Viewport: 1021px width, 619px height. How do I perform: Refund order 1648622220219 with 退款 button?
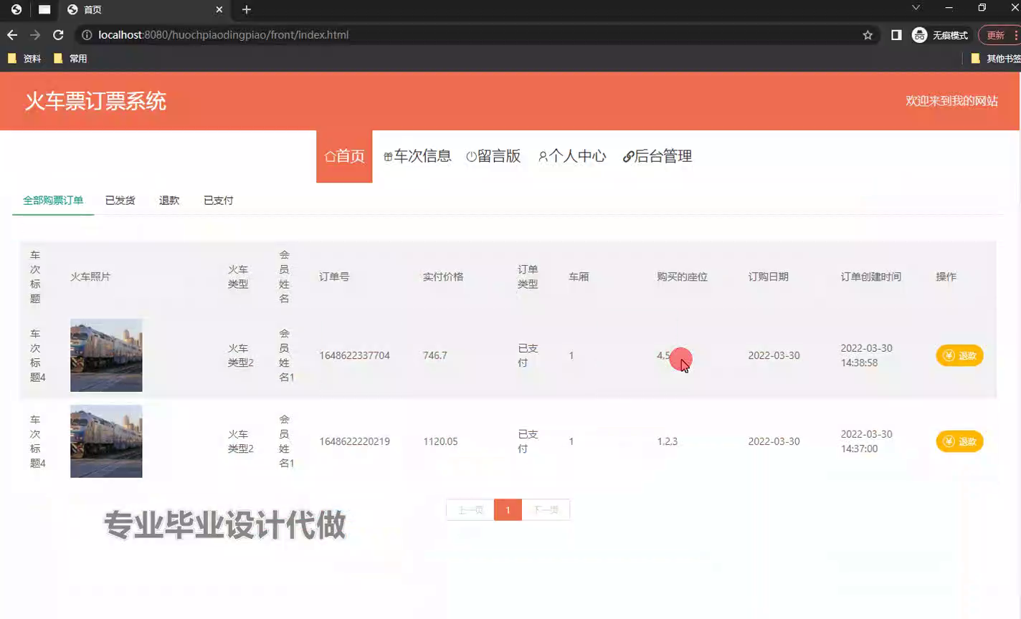[x=959, y=441]
